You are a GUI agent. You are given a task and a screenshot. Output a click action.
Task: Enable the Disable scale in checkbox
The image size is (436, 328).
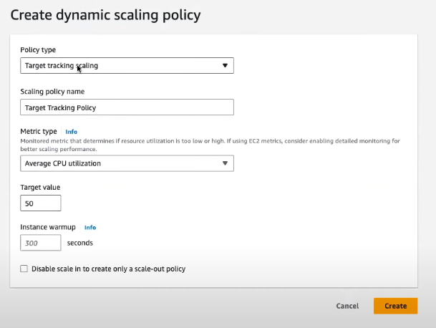24,269
